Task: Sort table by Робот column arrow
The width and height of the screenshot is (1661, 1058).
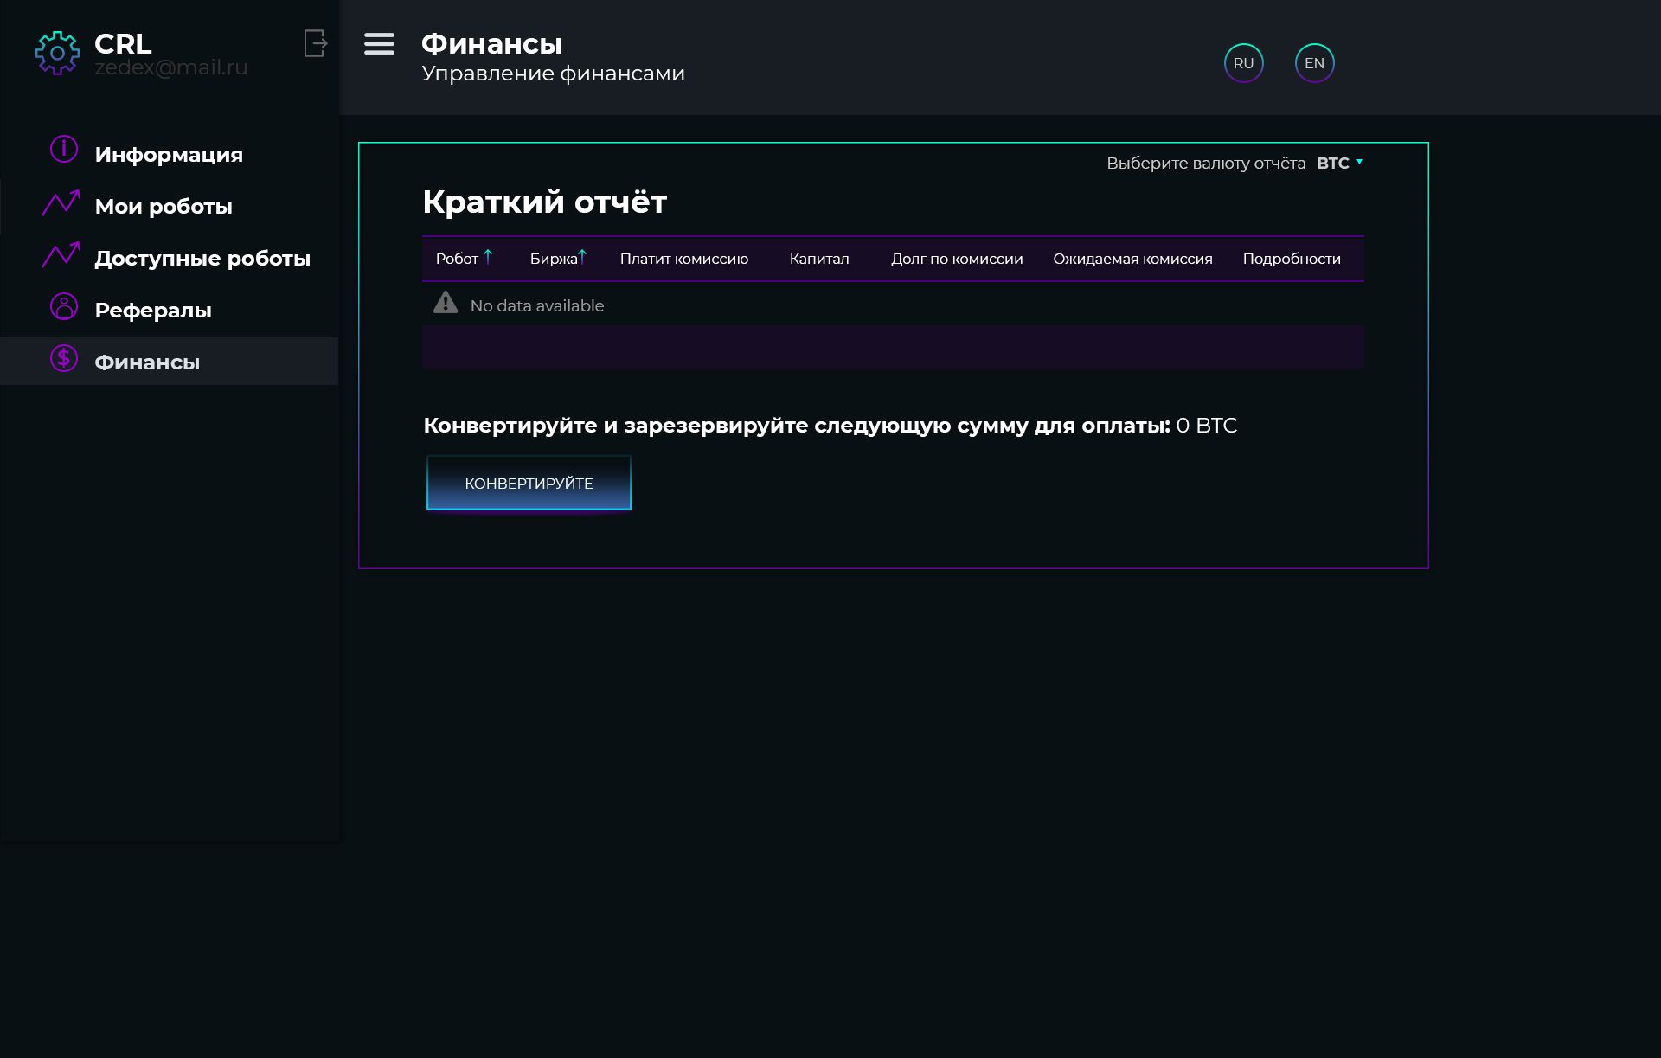Action: point(488,257)
